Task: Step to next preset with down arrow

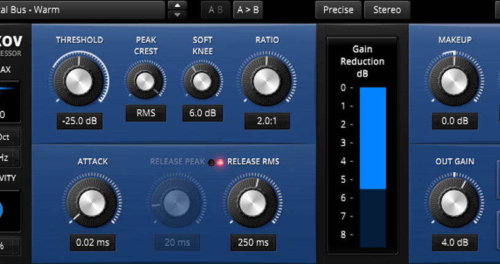Action: click(x=178, y=14)
